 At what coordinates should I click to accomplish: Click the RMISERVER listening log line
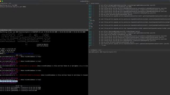click(20, 89)
